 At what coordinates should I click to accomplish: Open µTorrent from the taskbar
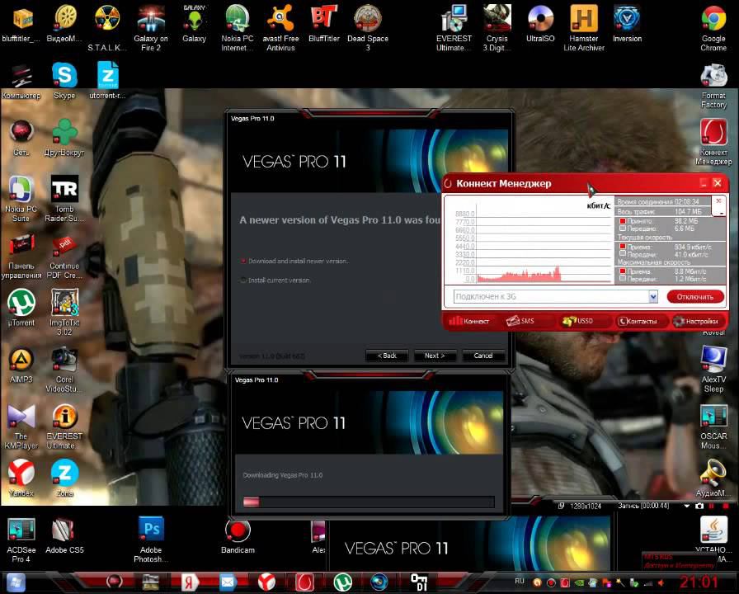342,582
